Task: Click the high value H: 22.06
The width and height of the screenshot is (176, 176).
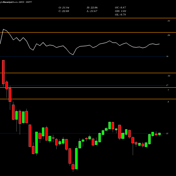Action: pyautogui.click(x=92, y=8)
